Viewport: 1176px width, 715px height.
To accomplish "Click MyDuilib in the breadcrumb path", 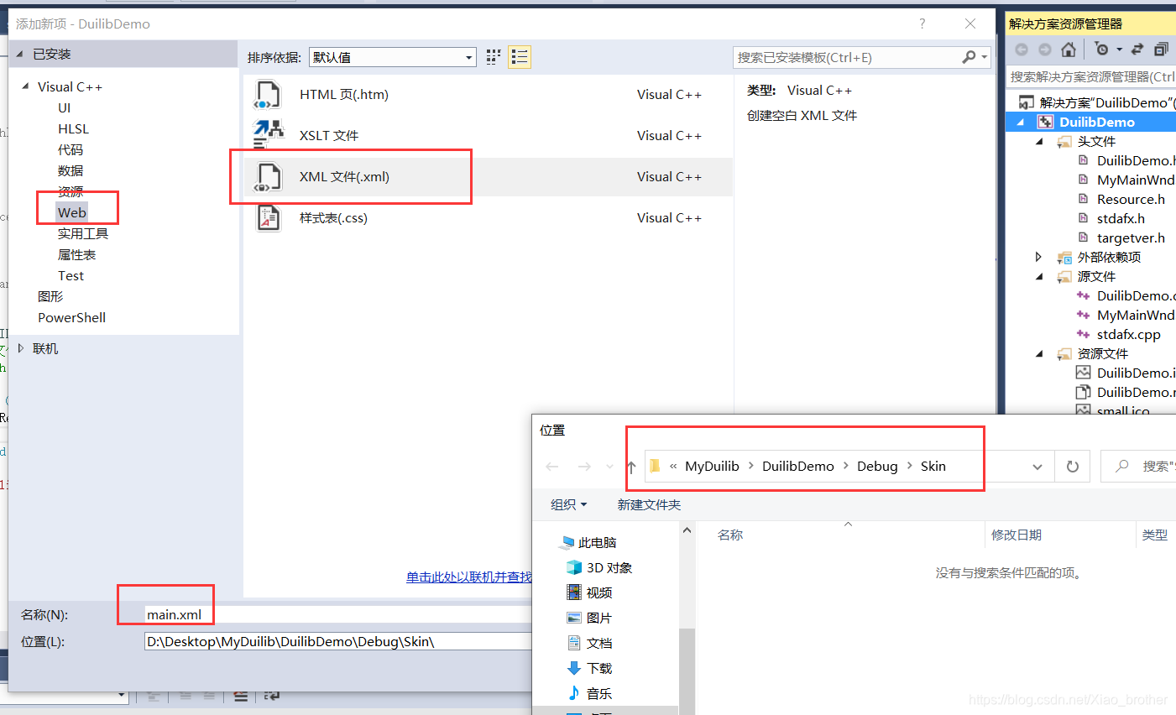I will (x=712, y=467).
